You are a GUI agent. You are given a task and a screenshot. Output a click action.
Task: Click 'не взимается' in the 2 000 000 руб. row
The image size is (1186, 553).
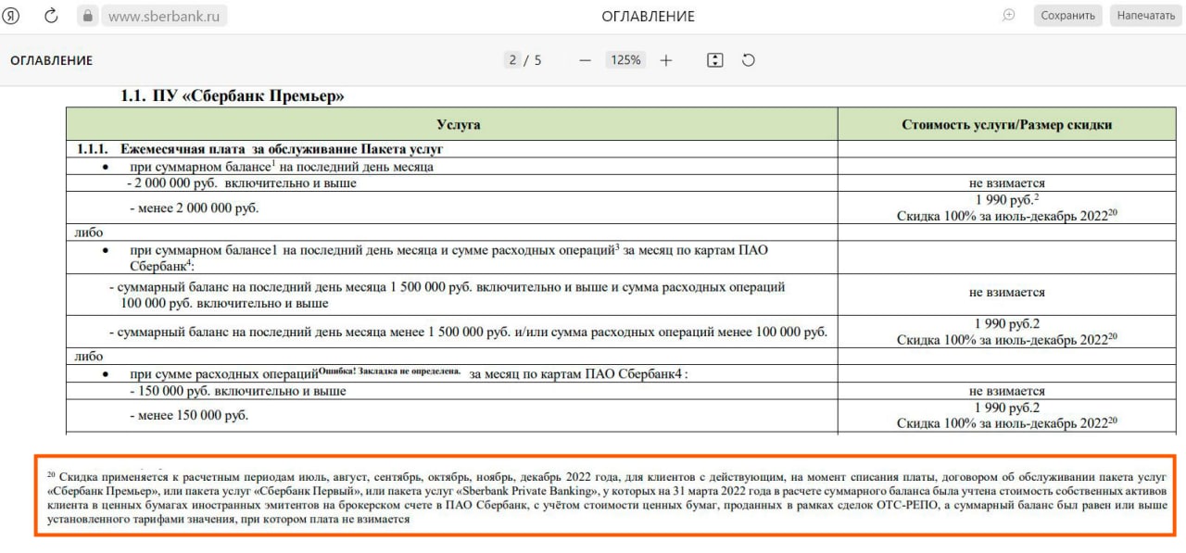1007,183
